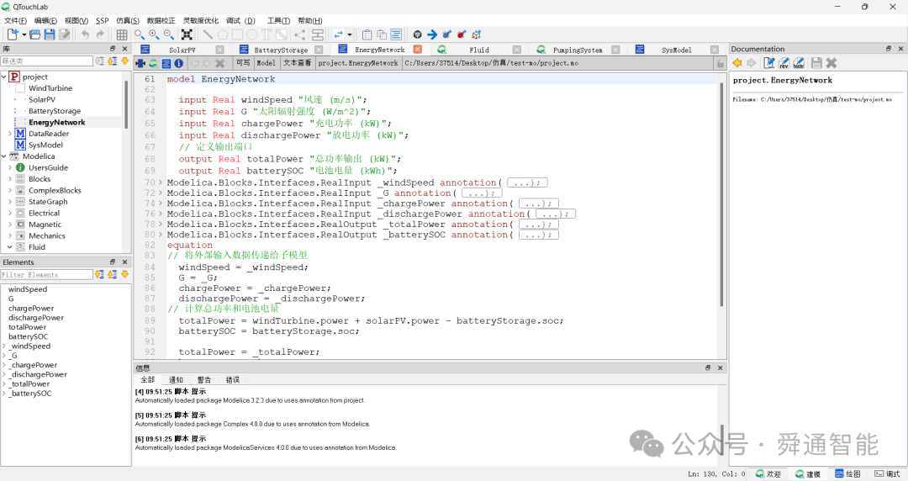Screen dimensions: 908x481
Task: Zoom out of the diagram
Action: (168, 34)
